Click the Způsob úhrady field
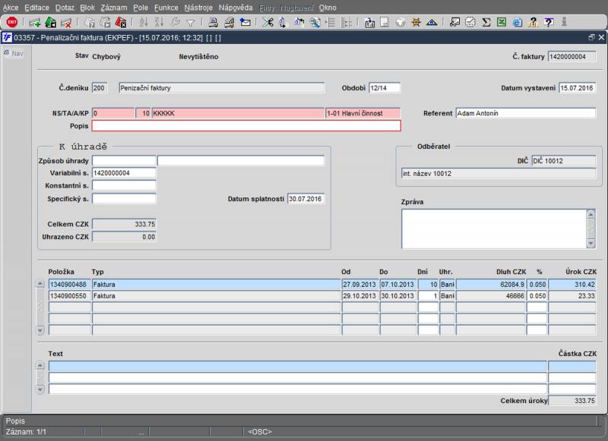 click(124, 161)
